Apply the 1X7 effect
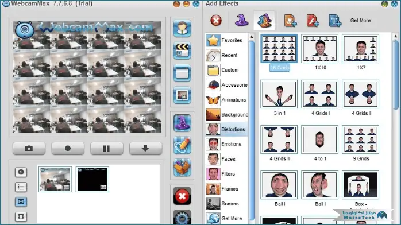Viewport: 401px width, 225px height. pyautogui.click(x=361, y=49)
